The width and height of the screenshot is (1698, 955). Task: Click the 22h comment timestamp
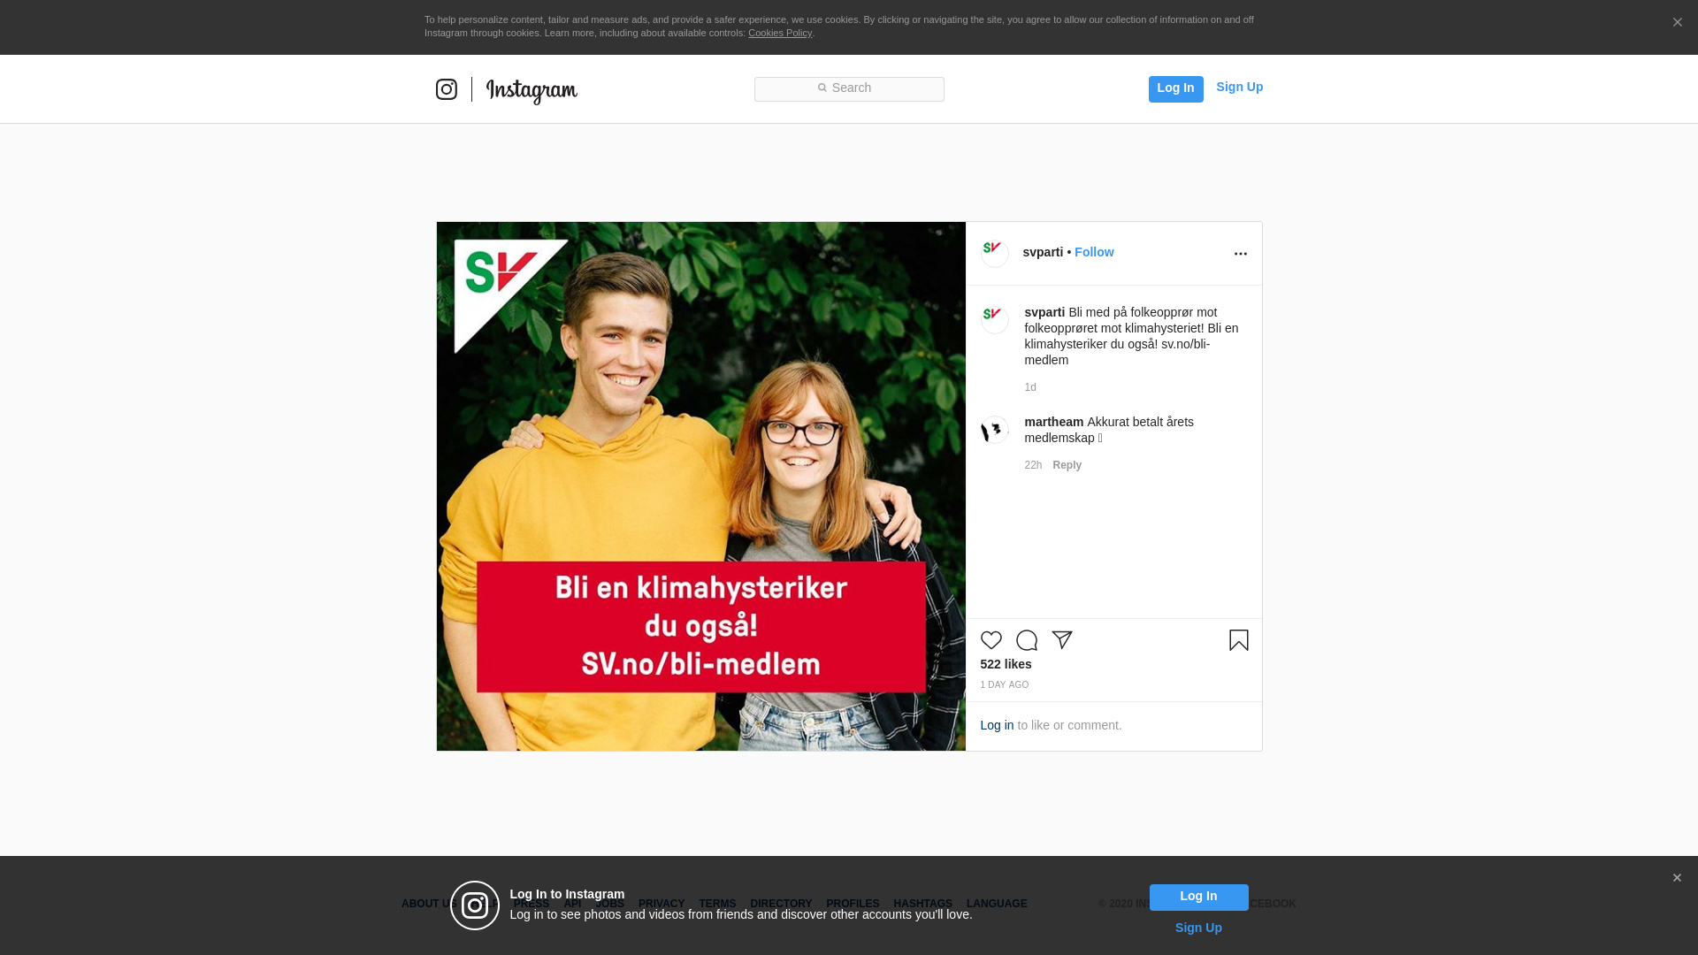(1033, 465)
